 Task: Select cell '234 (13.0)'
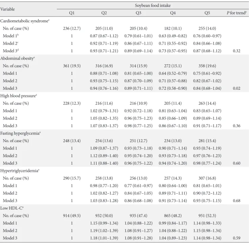coord(173,141)
